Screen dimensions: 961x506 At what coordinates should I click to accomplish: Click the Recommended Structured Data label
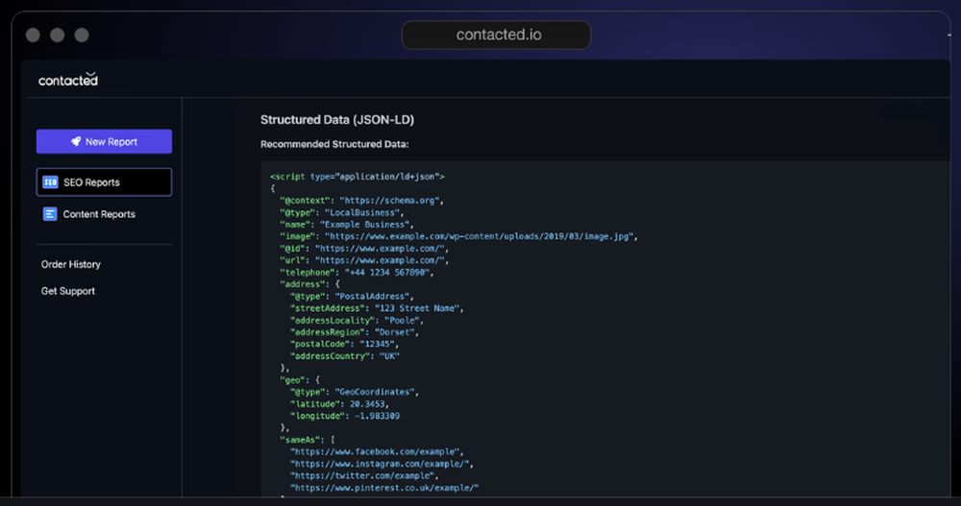click(334, 144)
